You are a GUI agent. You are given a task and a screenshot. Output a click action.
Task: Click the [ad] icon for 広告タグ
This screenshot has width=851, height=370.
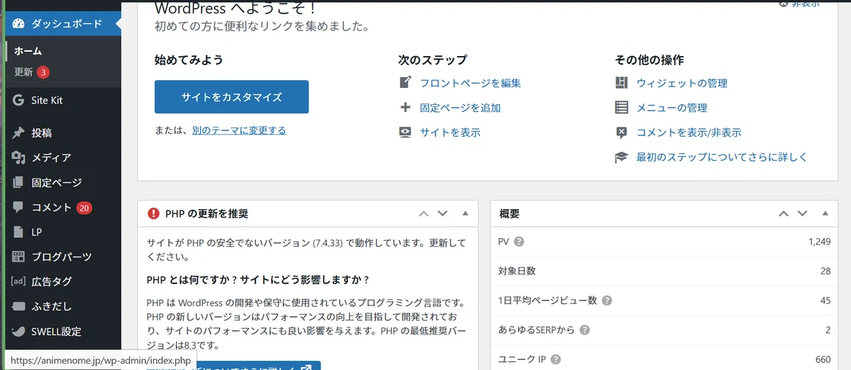coord(18,281)
